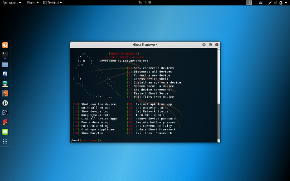
Task: Click the 'Access device shell' line
Action: pos(148,79)
